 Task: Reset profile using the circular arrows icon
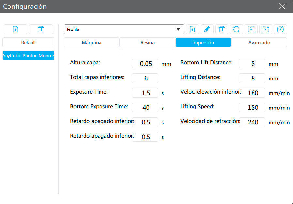point(236,29)
